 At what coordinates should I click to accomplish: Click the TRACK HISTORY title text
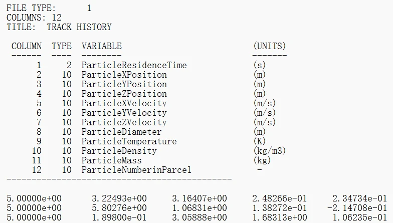pos(79,27)
